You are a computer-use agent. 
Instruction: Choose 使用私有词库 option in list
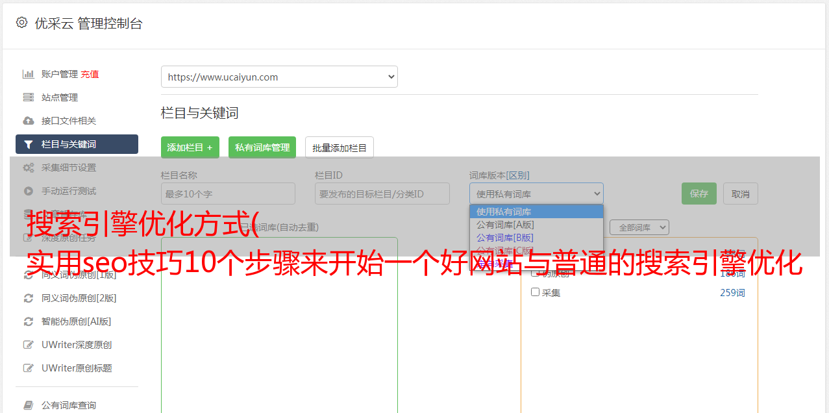[x=536, y=212]
